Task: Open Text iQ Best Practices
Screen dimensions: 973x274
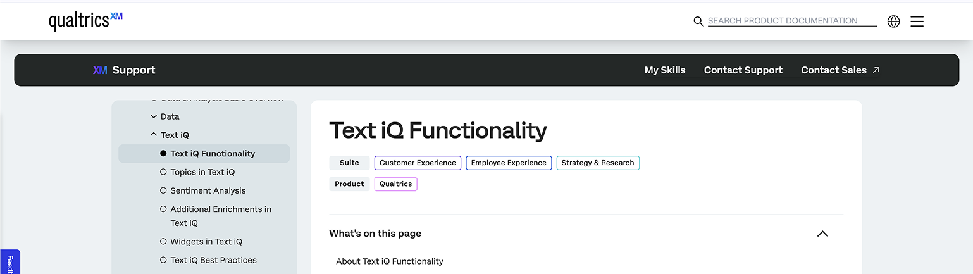Action: click(213, 260)
